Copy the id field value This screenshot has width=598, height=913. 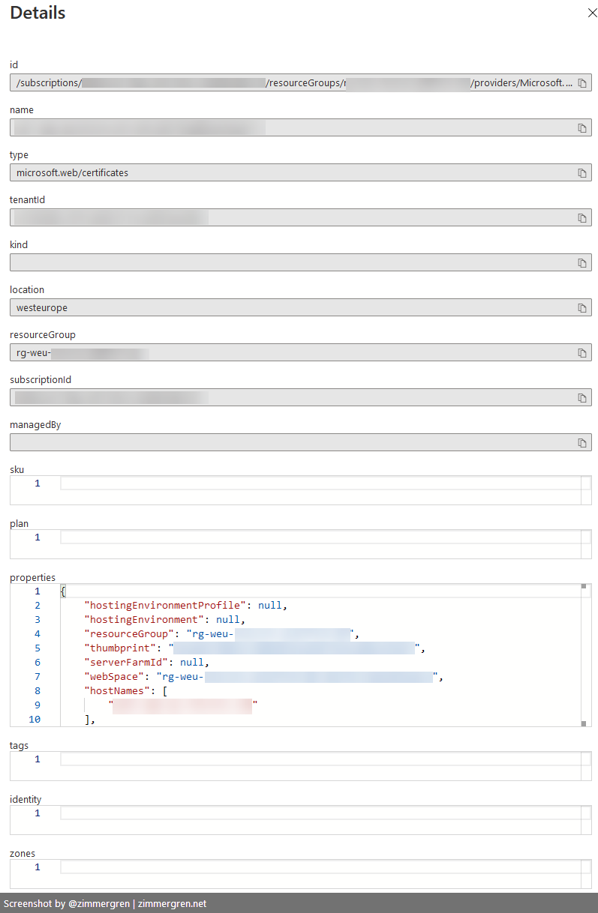581,83
